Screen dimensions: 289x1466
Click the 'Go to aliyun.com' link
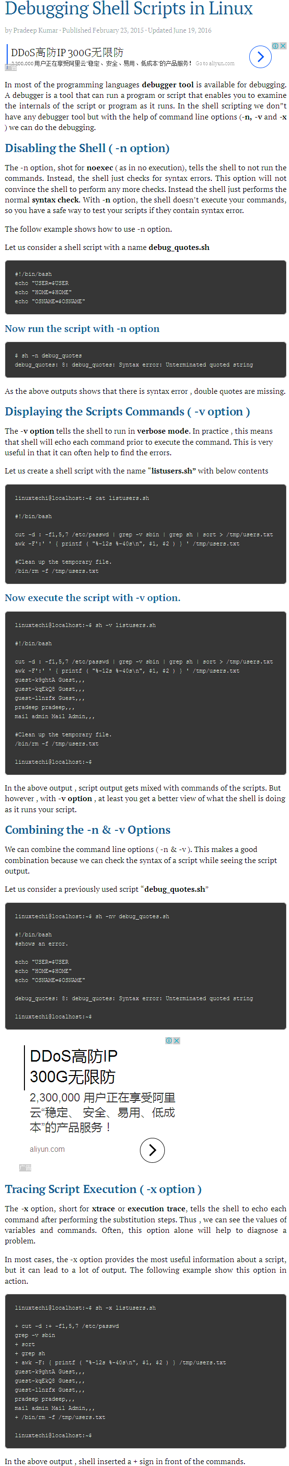click(215, 63)
